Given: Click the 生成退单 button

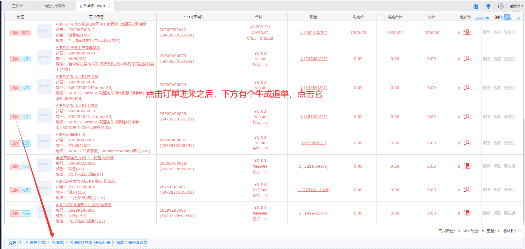Looking at the screenshot, I should [x=55, y=243].
